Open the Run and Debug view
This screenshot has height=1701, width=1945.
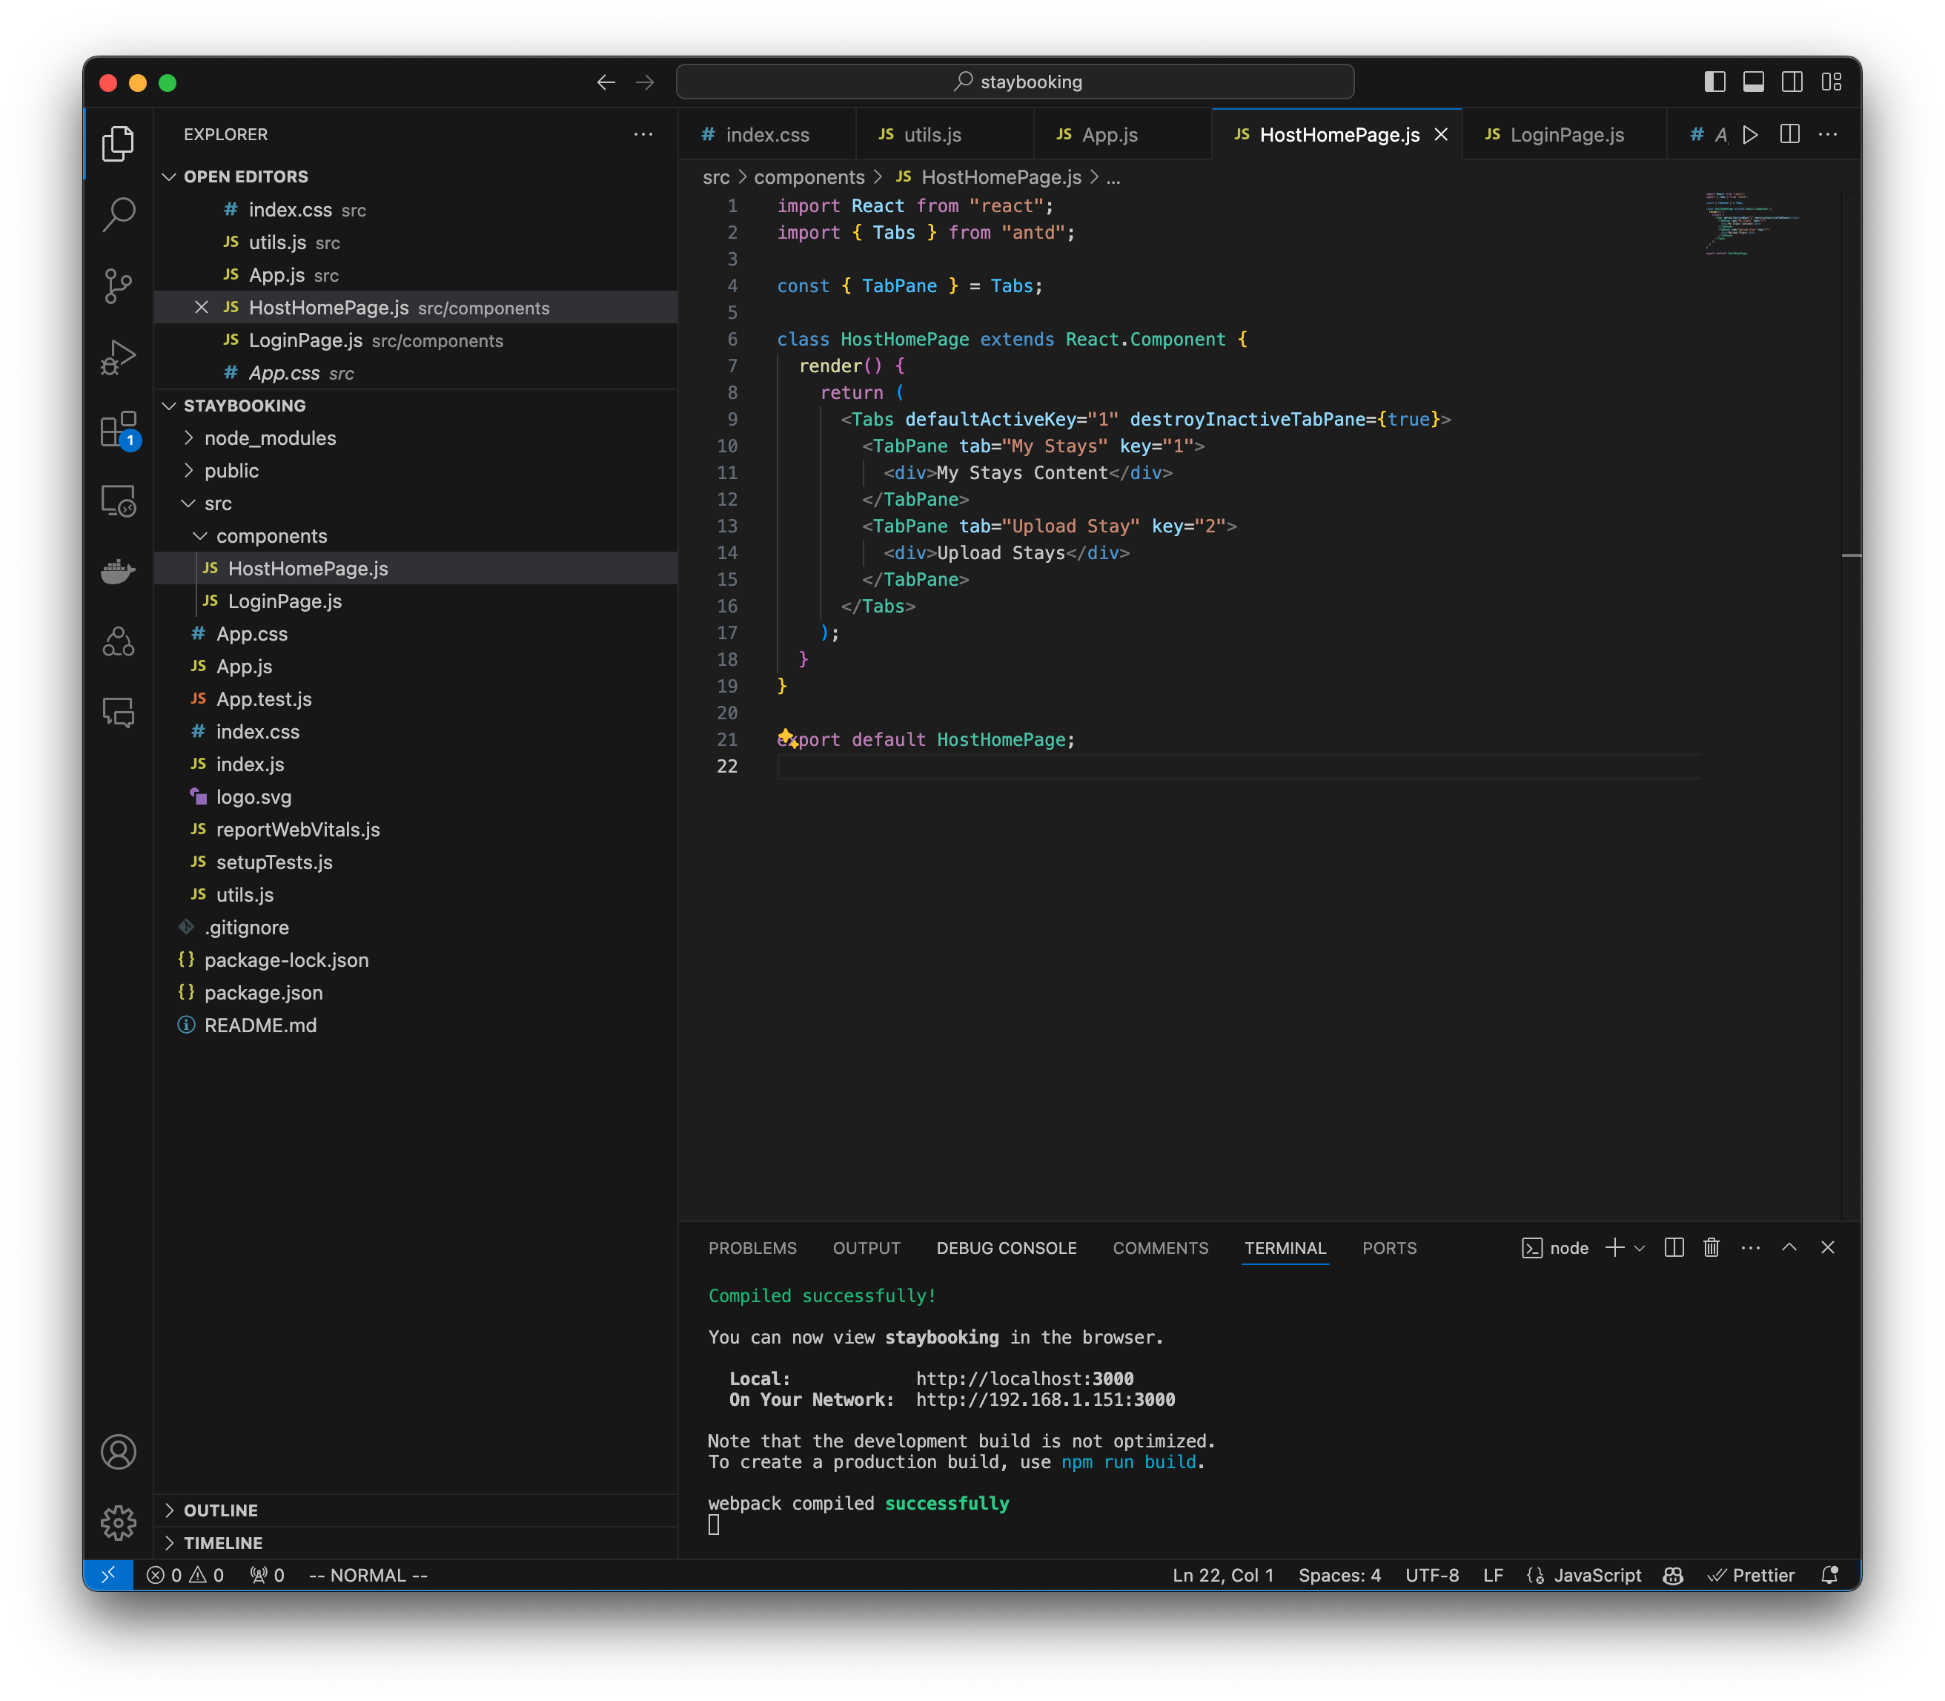click(x=118, y=358)
